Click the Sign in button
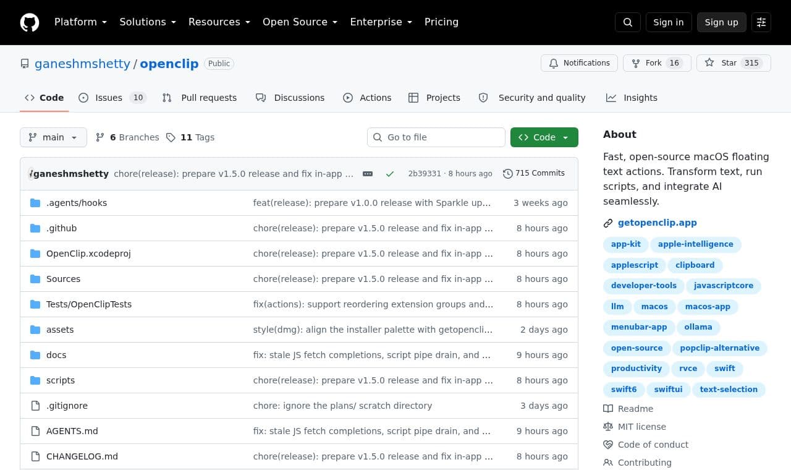Image resolution: width=791 pixels, height=470 pixels. [x=669, y=22]
